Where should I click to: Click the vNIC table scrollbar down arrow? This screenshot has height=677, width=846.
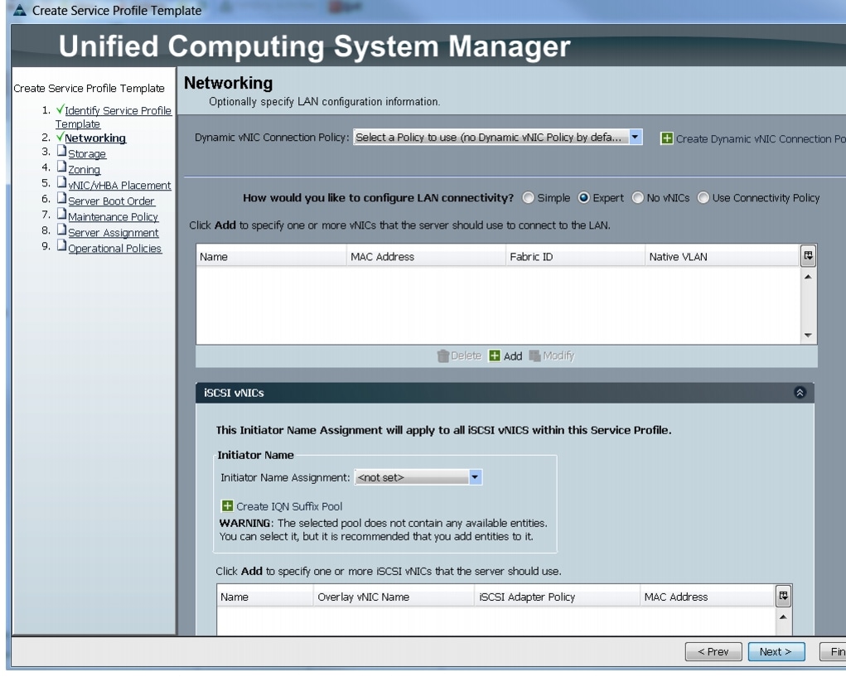click(808, 335)
